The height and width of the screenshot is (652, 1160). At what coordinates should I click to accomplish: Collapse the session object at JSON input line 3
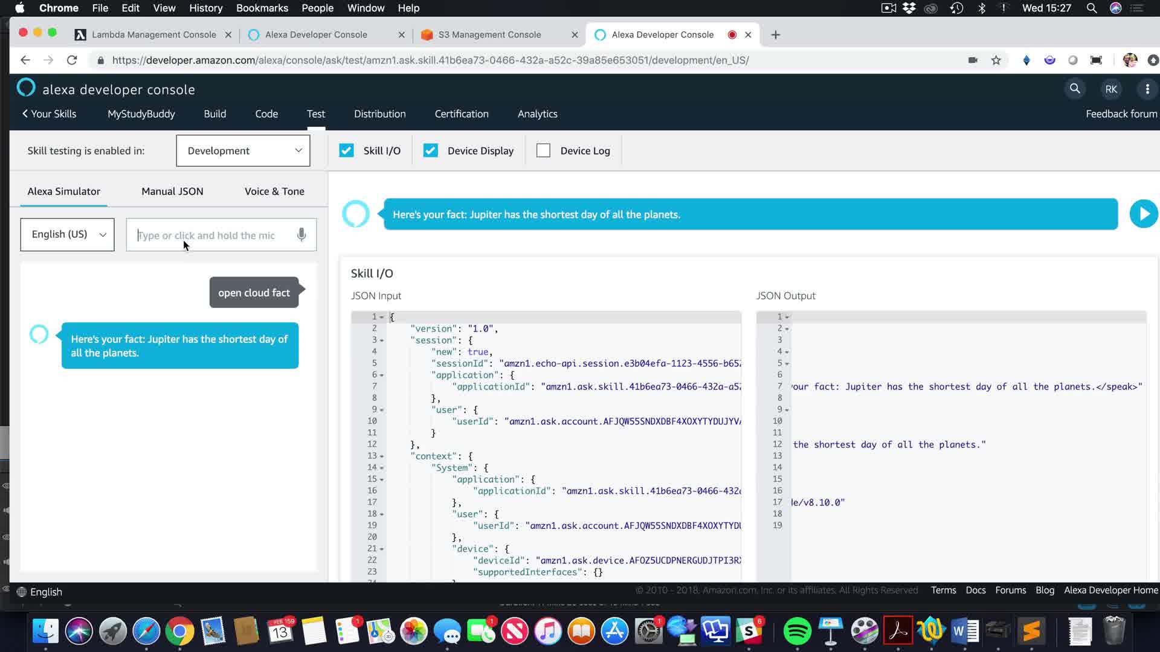tap(382, 340)
